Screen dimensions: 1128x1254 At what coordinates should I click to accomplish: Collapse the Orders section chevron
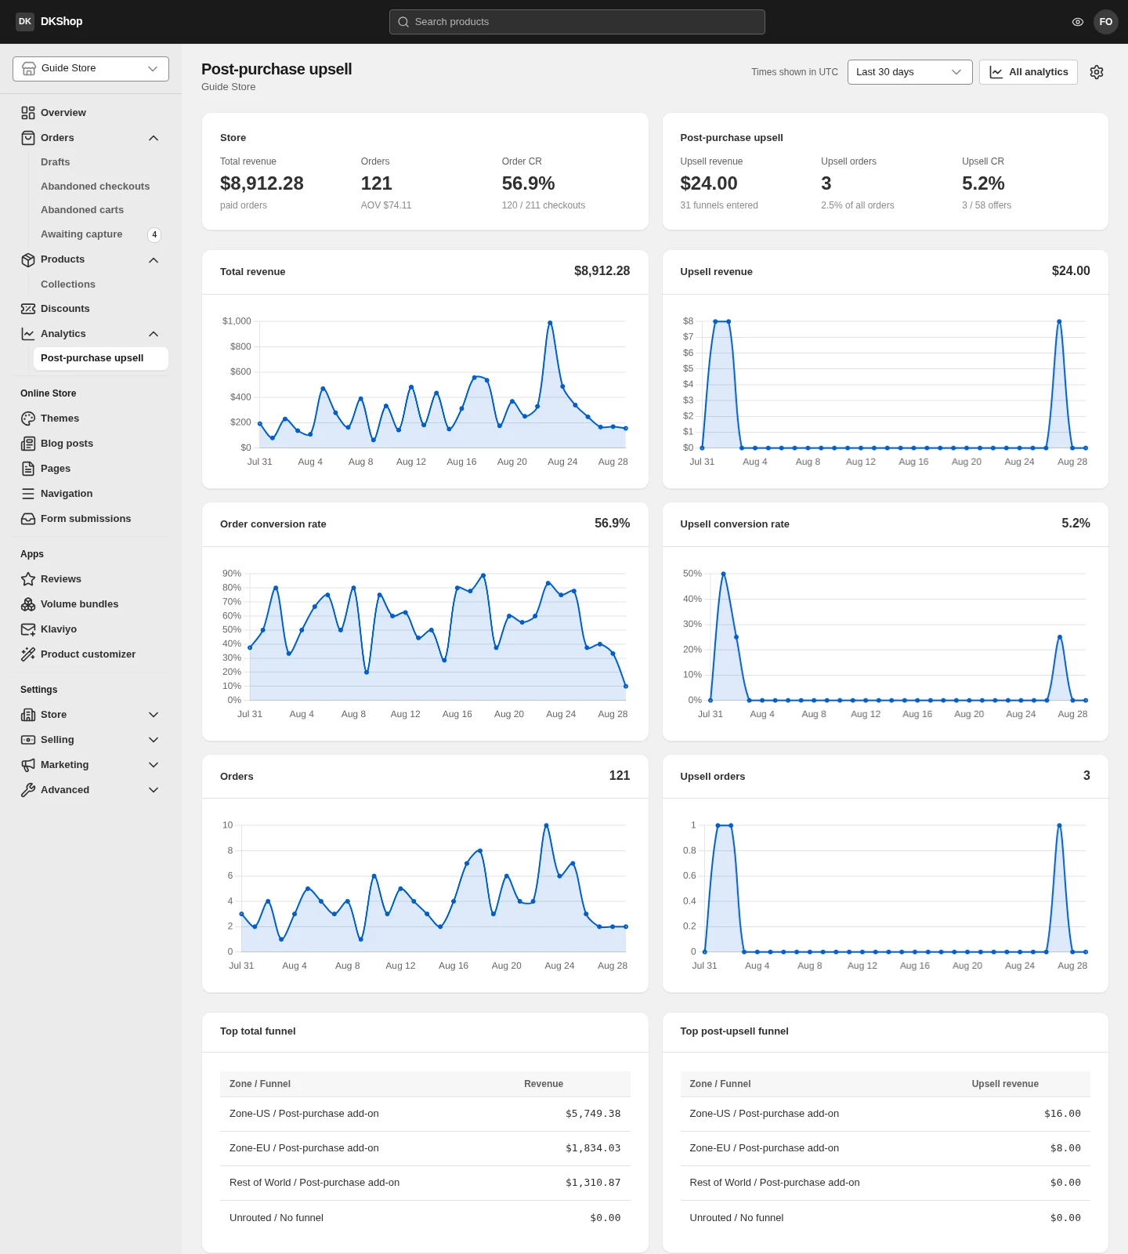pyautogui.click(x=154, y=138)
